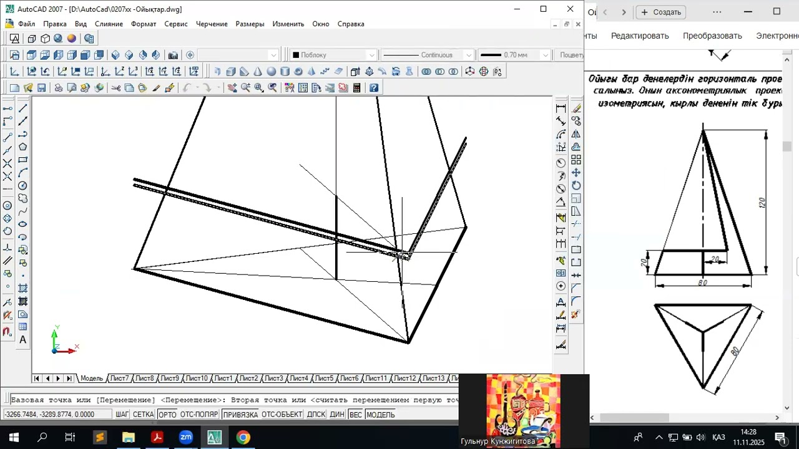Open the Размеры menu
The height and width of the screenshot is (449, 799).
coord(250,24)
